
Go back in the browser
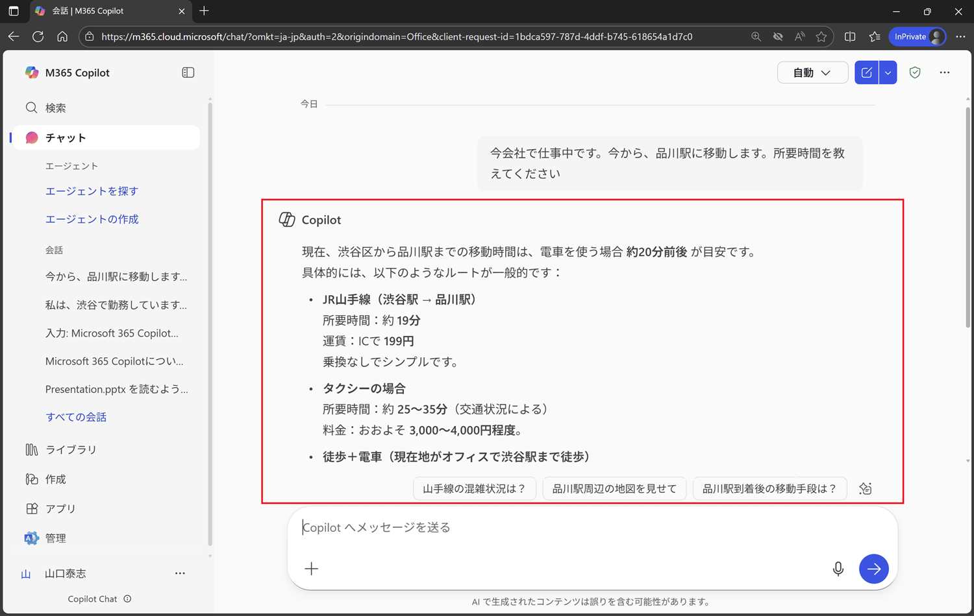tap(14, 36)
